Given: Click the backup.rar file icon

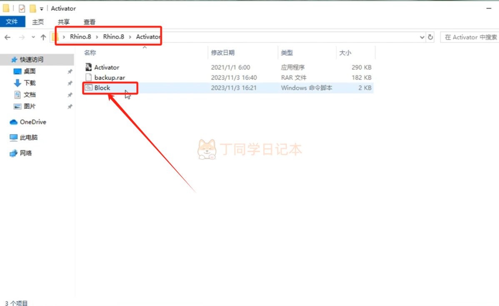Looking at the screenshot, I should click(x=88, y=77).
